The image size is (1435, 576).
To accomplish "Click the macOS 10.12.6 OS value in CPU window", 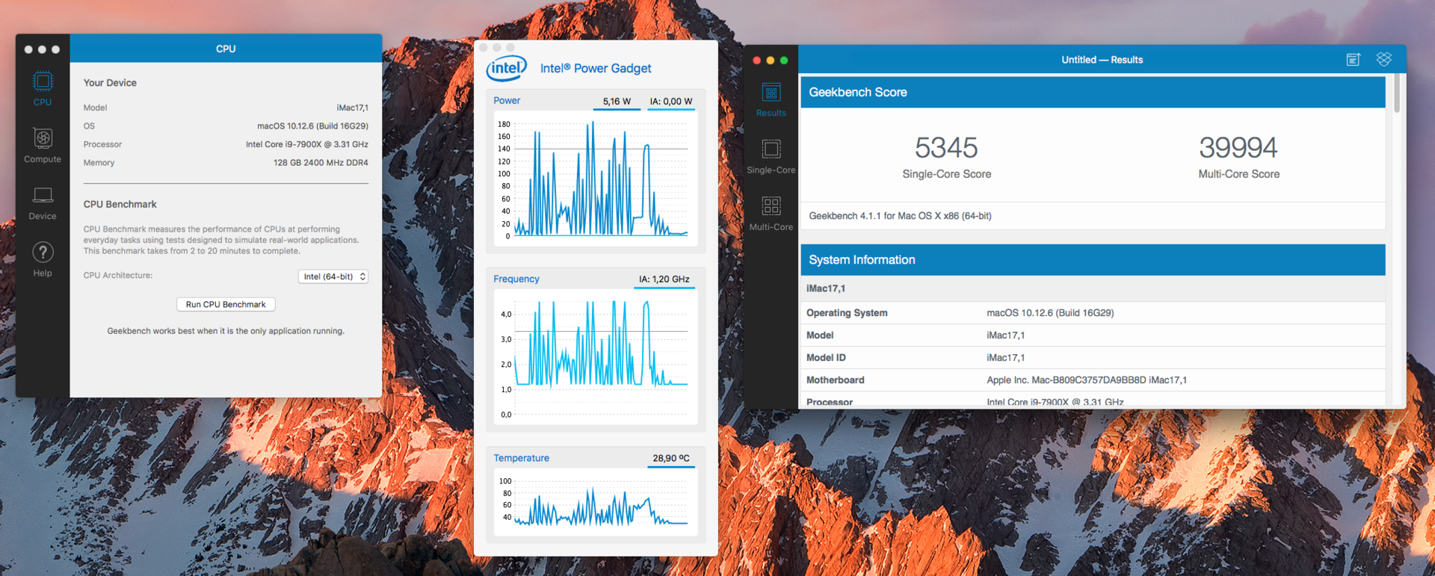I will pos(312,126).
